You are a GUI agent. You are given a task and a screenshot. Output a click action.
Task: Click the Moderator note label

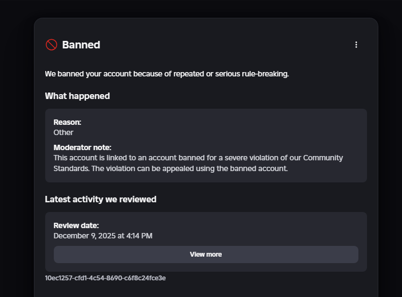pos(82,147)
